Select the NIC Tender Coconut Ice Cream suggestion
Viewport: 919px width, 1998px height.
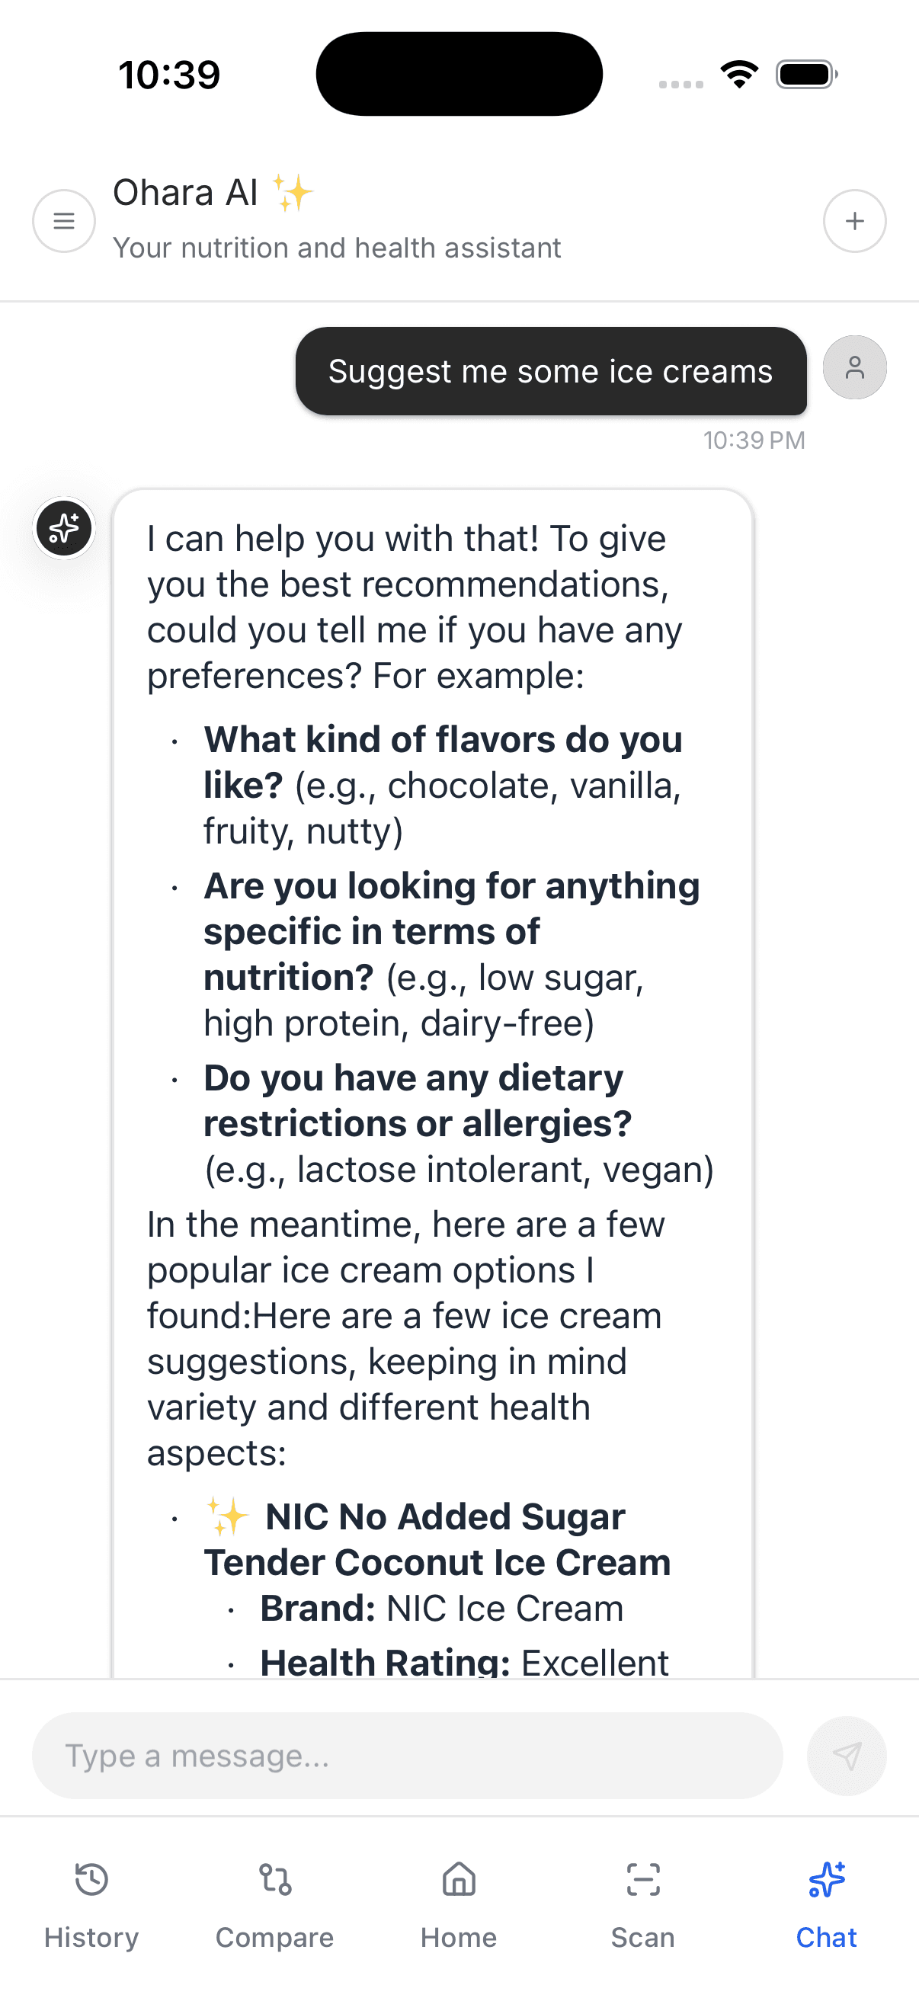(437, 1539)
